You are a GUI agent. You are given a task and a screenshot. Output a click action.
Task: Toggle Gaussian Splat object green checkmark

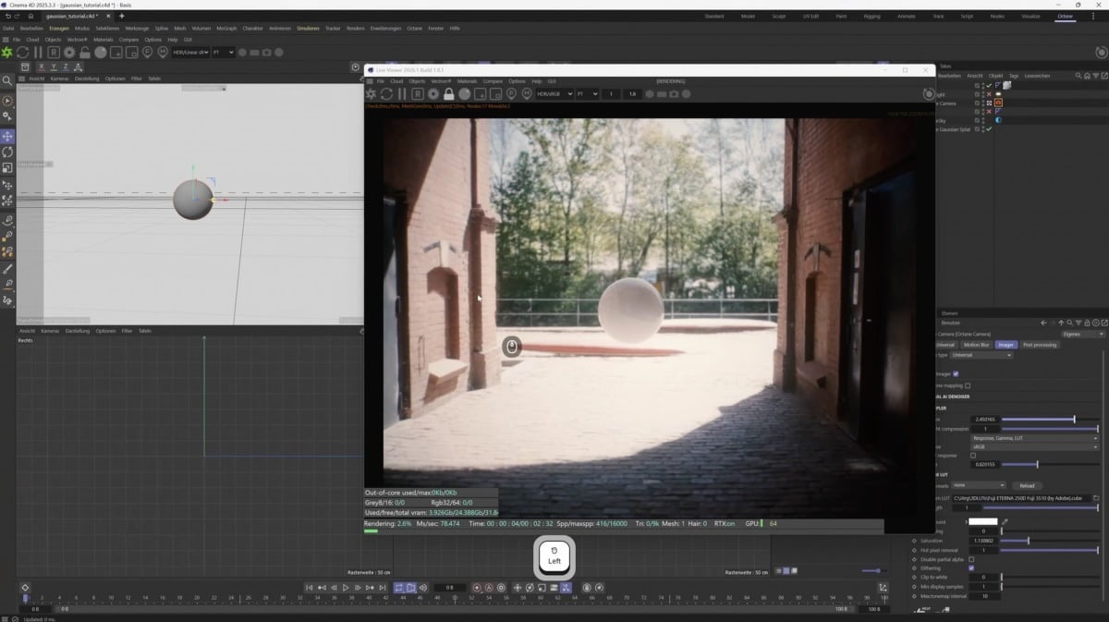pyautogui.click(x=990, y=129)
